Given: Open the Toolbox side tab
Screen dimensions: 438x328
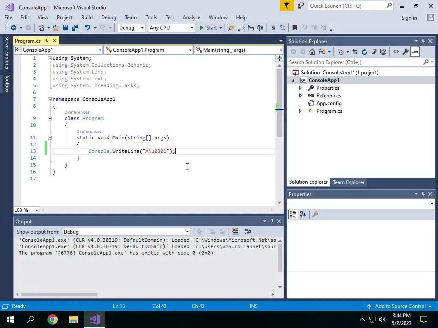Looking at the screenshot, I should 7,83.
